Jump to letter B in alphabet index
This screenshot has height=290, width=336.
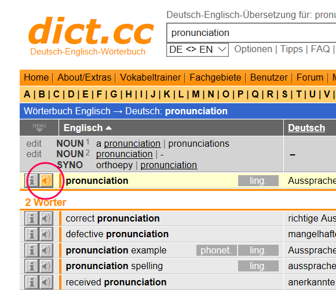pyautogui.click(x=42, y=95)
